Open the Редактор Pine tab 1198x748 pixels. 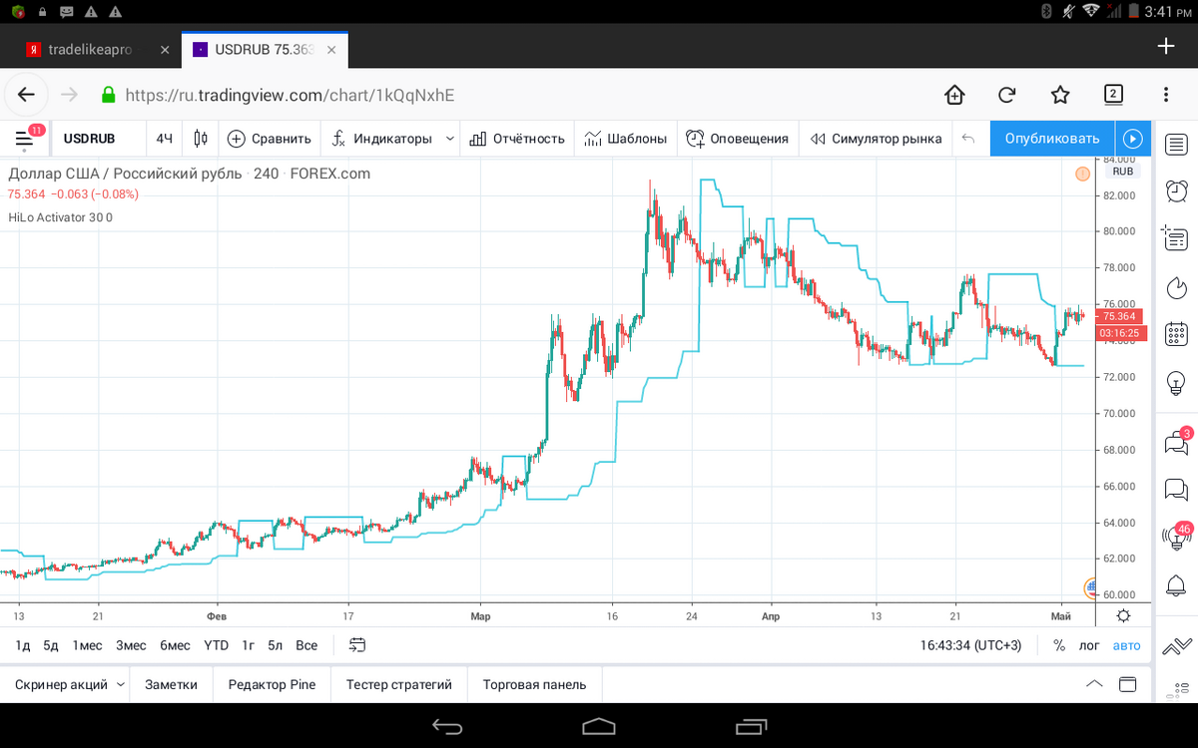tap(272, 684)
